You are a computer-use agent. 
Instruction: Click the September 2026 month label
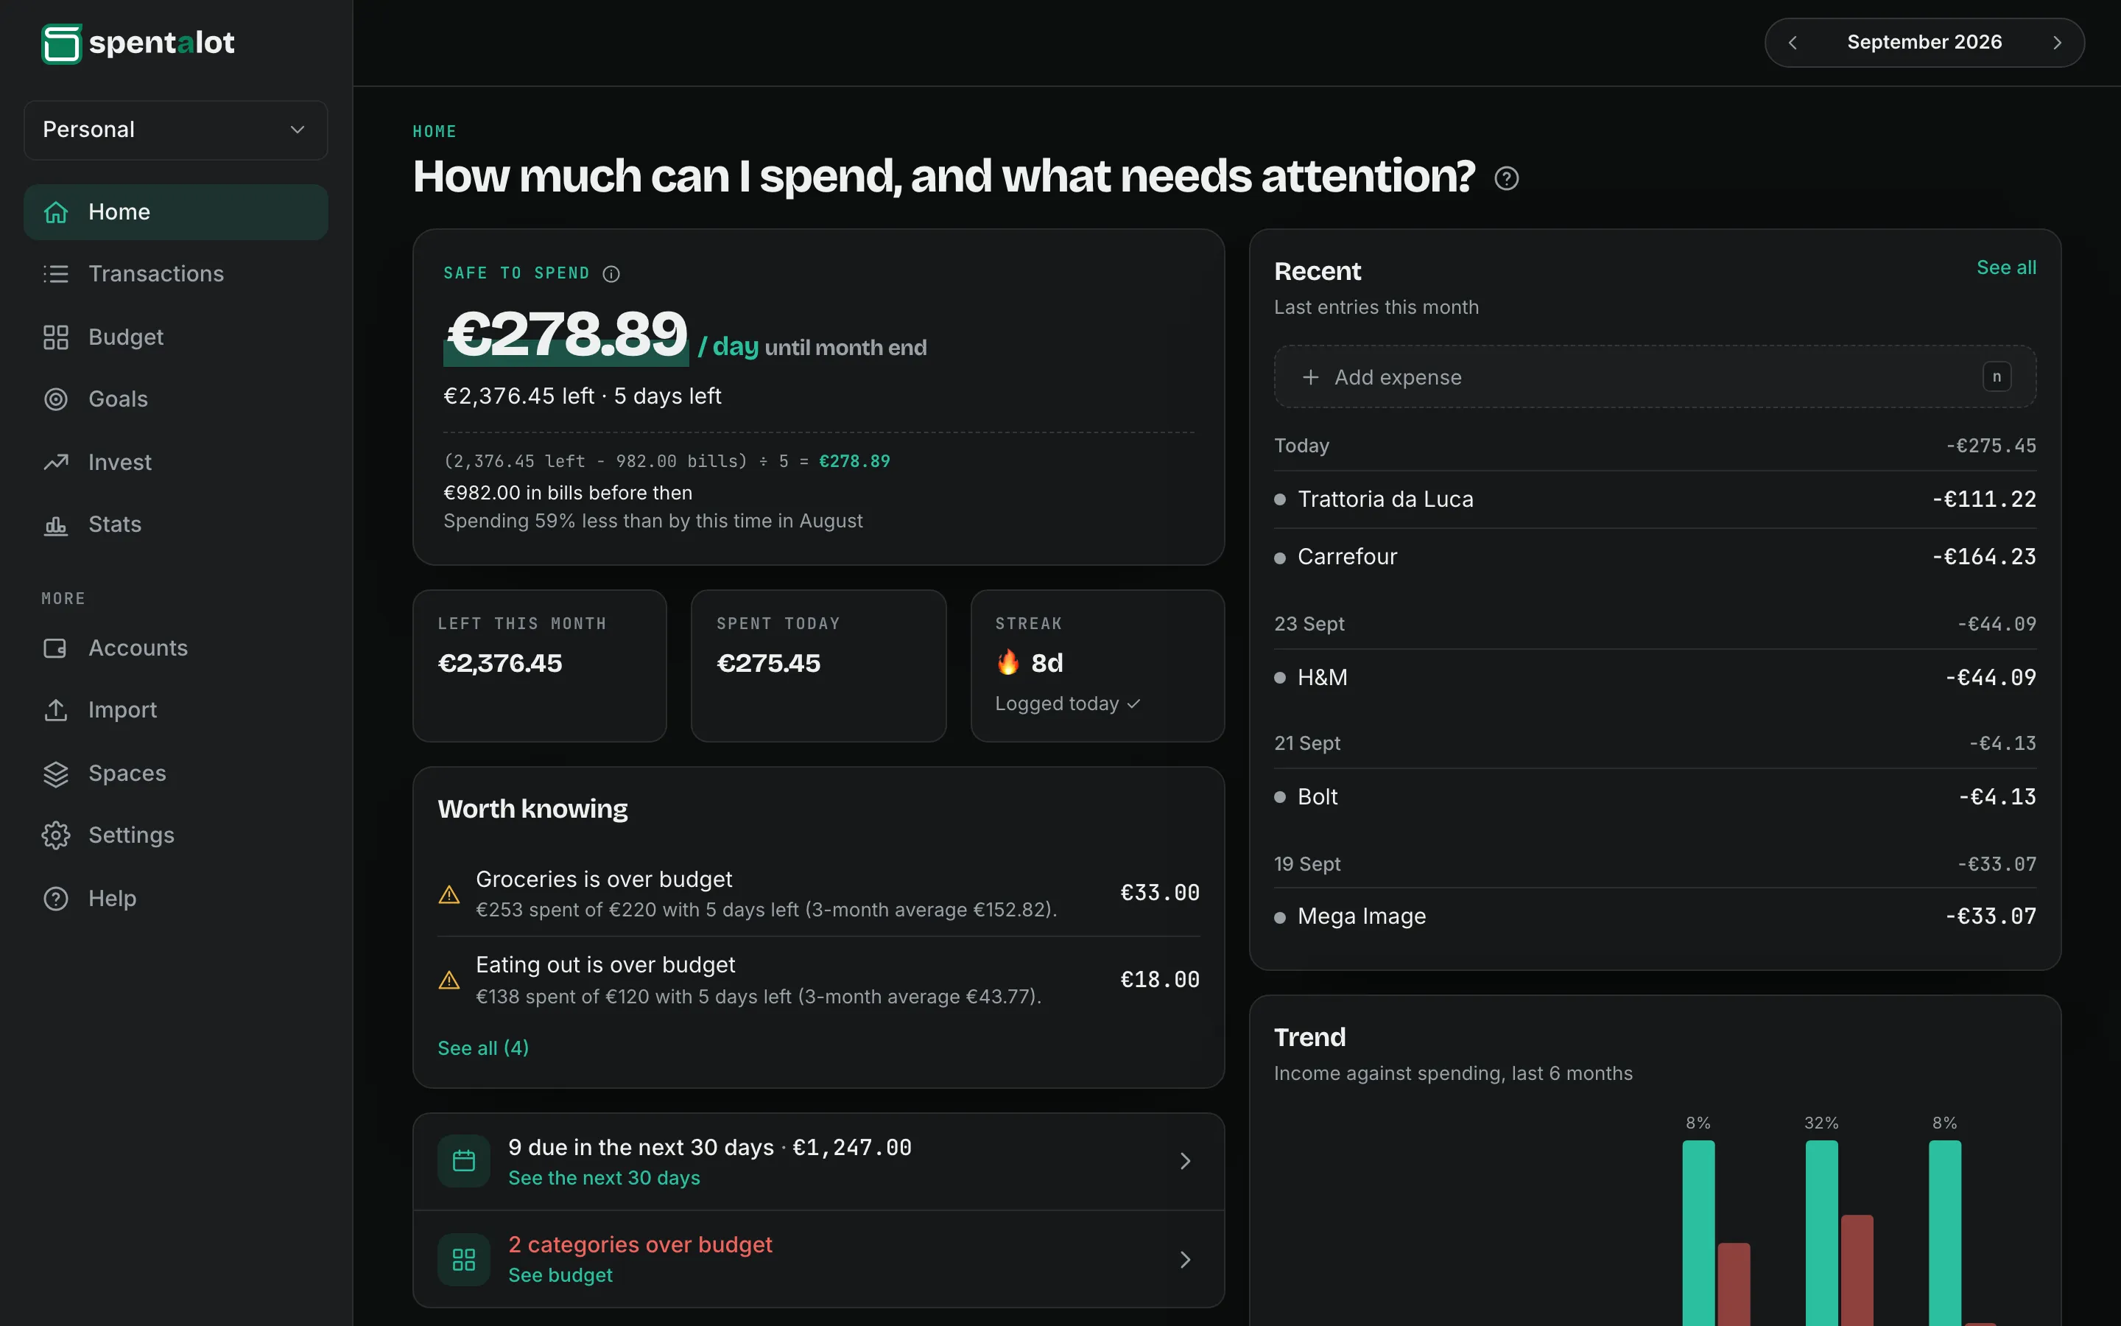coord(1924,42)
